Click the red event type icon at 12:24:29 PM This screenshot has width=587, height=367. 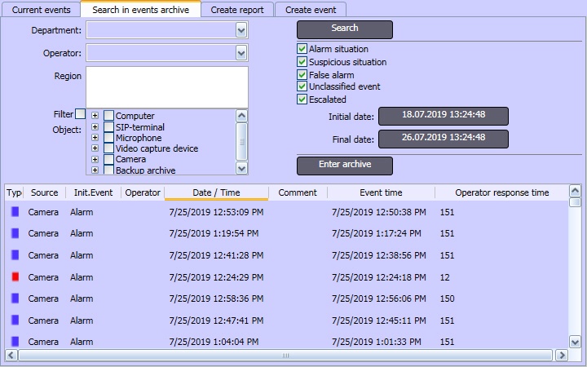pyautogui.click(x=15, y=277)
